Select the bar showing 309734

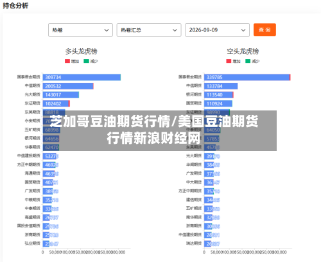coord(82,77)
